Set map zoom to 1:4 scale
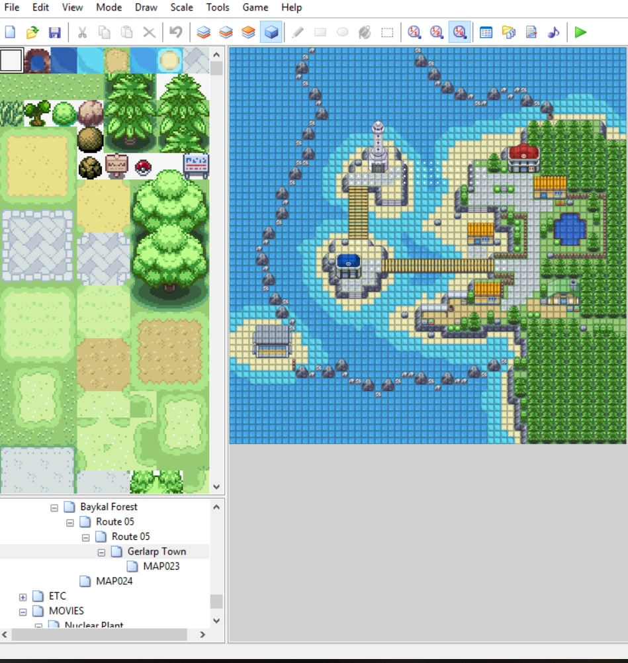This screenshot has width=628, height=663. click(459, 32)
